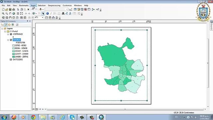Screen dimensions: 213x120
Task: Click the Save diskette icon
Action: point(10,9)
